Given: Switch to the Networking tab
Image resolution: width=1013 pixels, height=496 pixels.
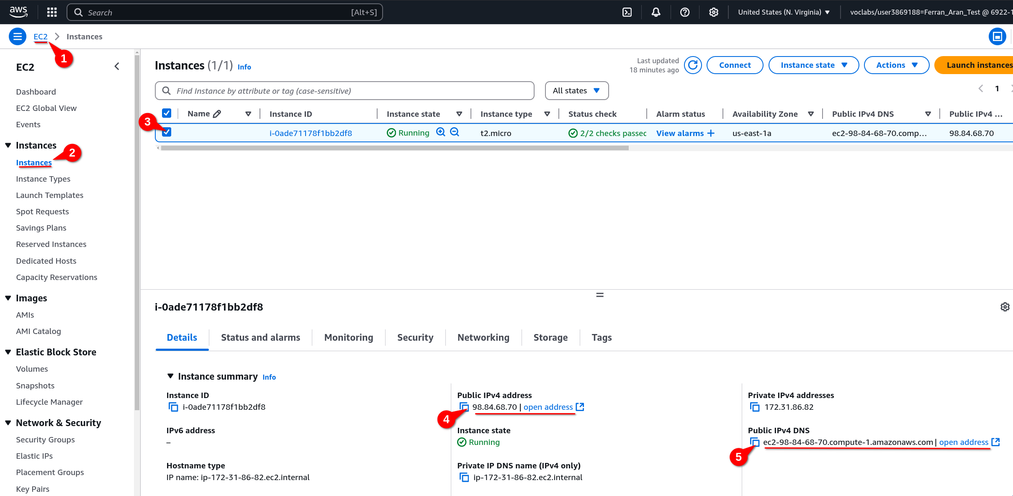Looking at the screenshot, I should coord(483,337).
